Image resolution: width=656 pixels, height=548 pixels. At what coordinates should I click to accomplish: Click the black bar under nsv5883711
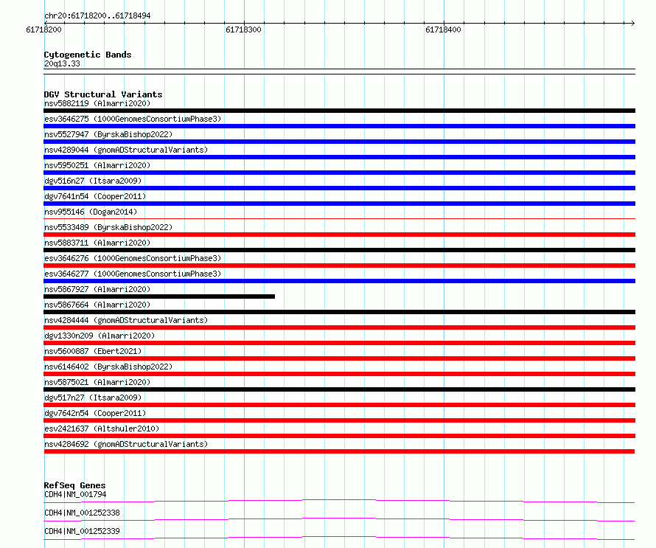coord(339,250)
